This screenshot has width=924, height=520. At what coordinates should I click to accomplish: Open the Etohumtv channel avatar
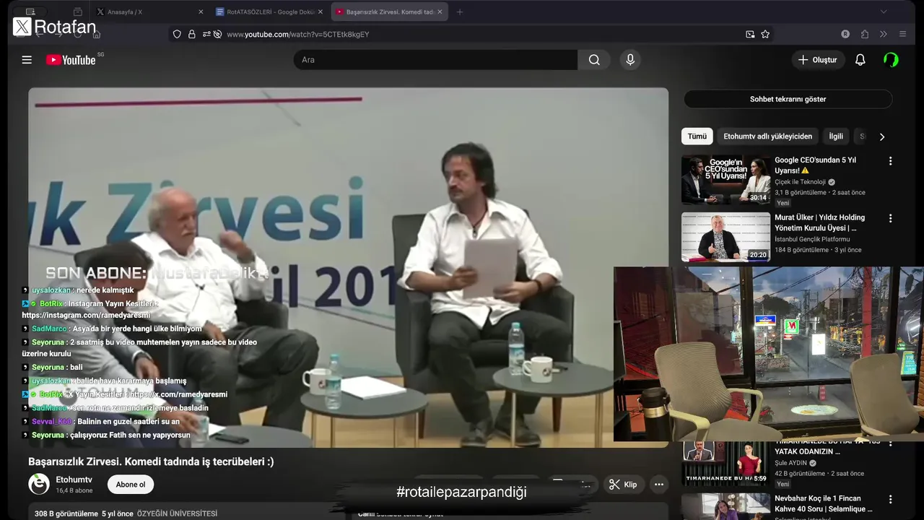point(39,484)
